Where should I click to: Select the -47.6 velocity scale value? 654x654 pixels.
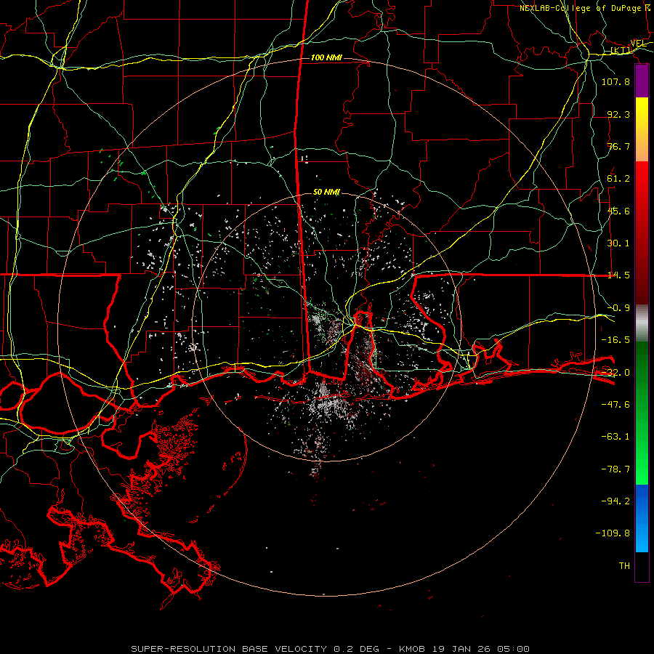click(x=615, y=405)
